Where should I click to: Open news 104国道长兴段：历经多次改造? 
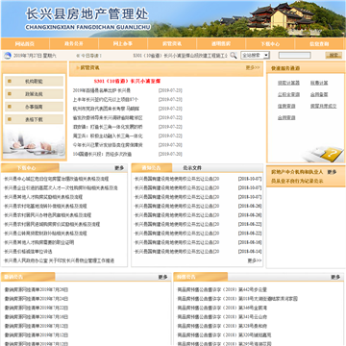pos(102,154)
